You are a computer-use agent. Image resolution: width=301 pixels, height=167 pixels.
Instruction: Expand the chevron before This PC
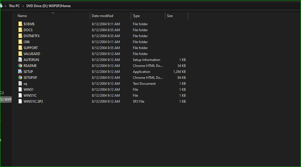[x=5, y=6]
